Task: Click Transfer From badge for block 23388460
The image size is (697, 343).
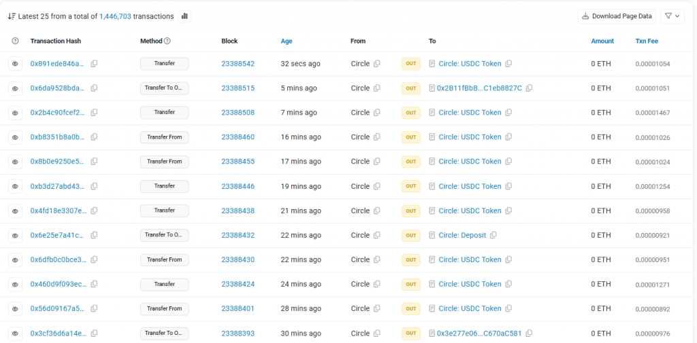Action: click(165, 137)
